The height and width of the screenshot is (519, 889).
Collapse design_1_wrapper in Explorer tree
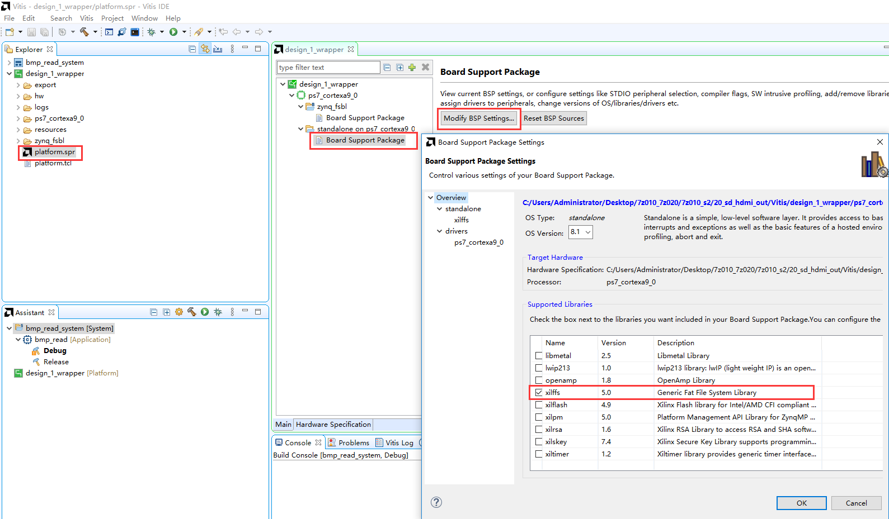coord(10,74)
